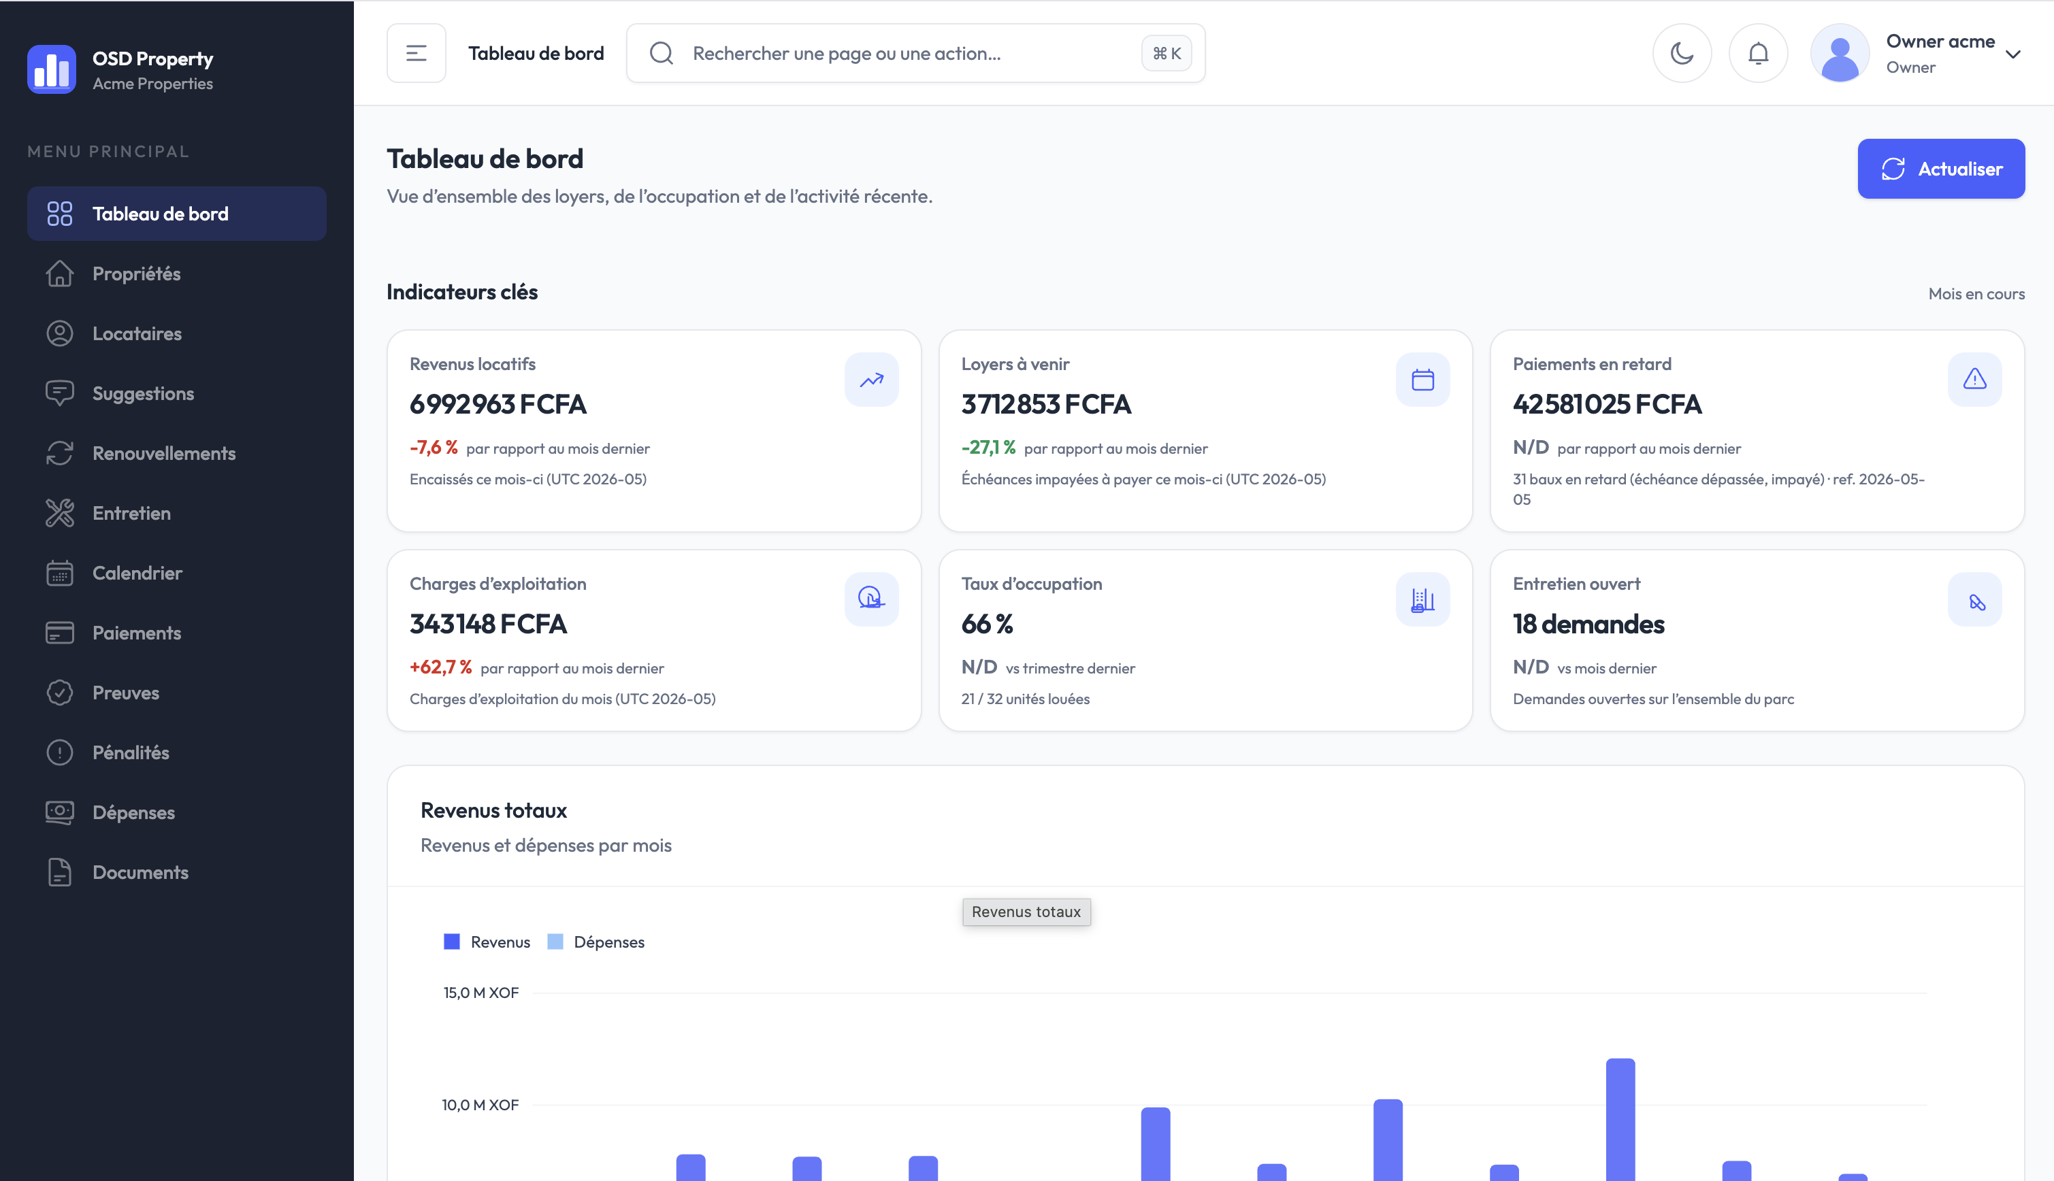Click the Revenus totaux chart heading
2054x1181 pixels.
coord(493,810)
